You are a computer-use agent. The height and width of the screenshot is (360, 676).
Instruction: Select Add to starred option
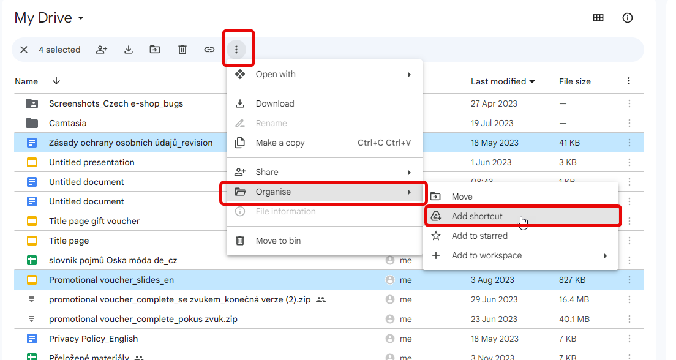coord(479,236)
